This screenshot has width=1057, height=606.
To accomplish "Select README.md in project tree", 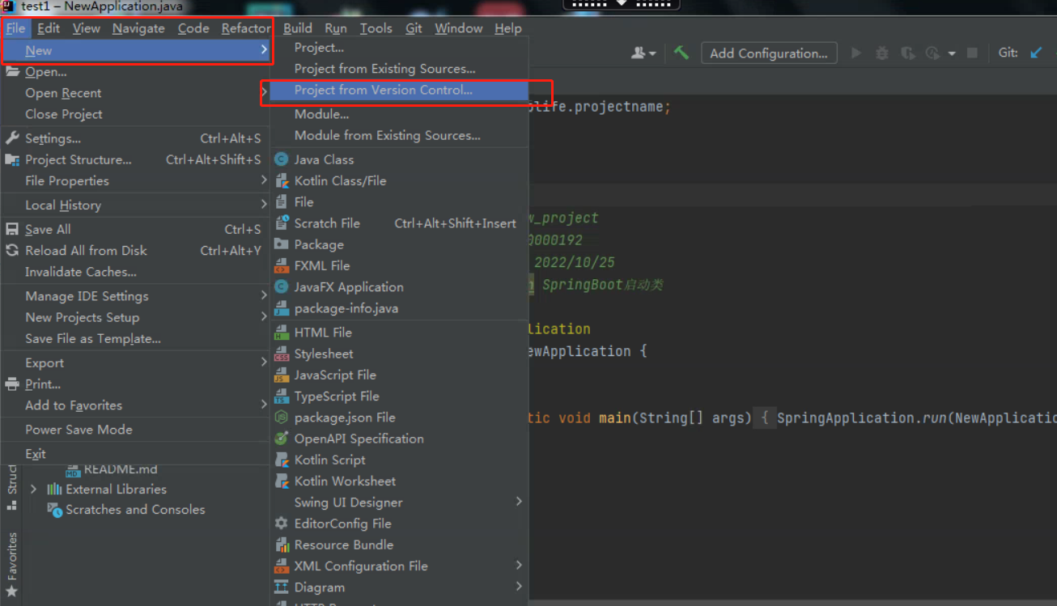I will (x=112, y=469).
